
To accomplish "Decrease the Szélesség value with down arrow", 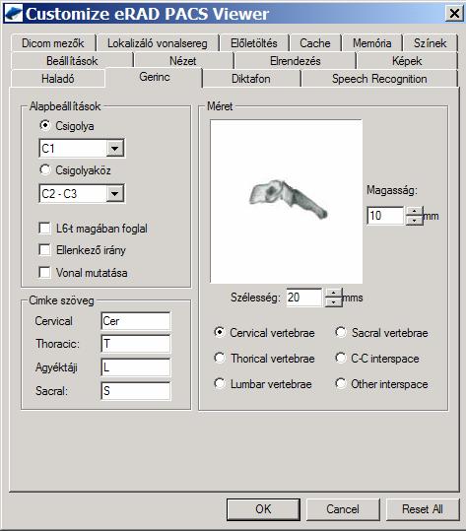I will [334, 302].
